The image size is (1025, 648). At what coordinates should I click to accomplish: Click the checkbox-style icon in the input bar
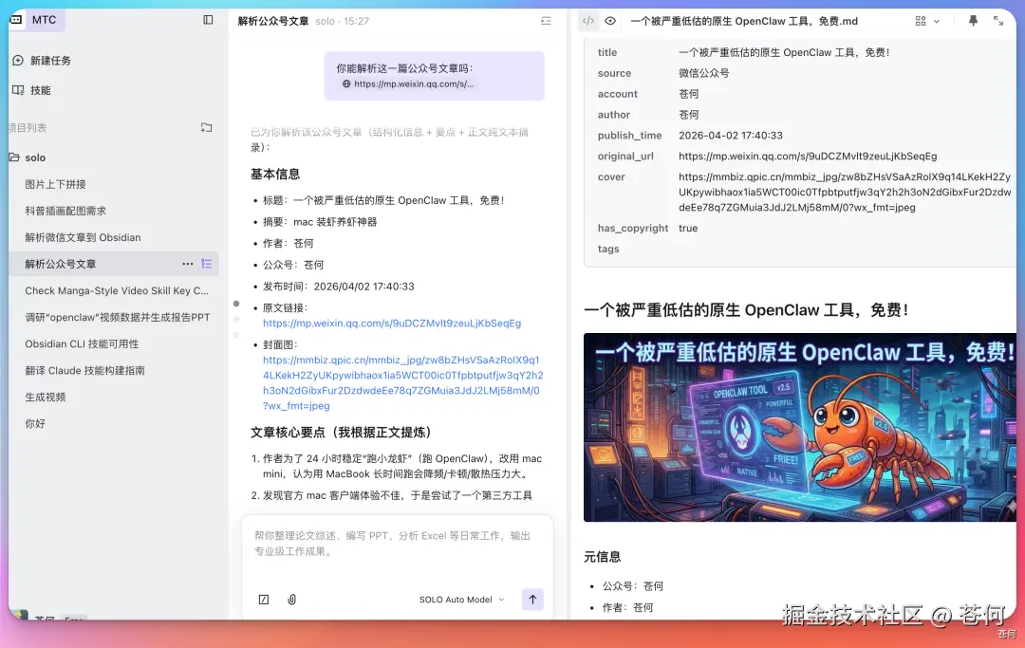point(263,599)
